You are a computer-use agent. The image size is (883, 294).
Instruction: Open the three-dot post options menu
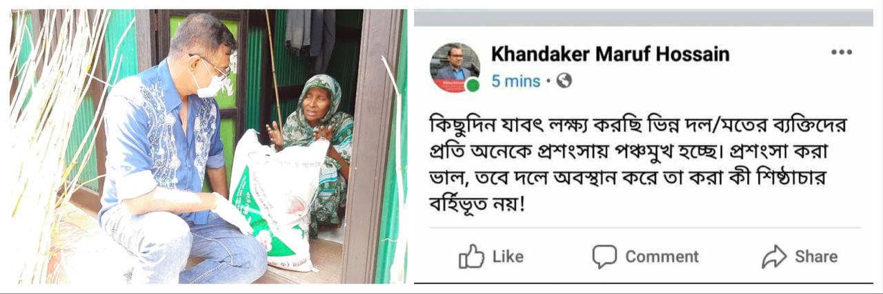(x=841, y=52)
